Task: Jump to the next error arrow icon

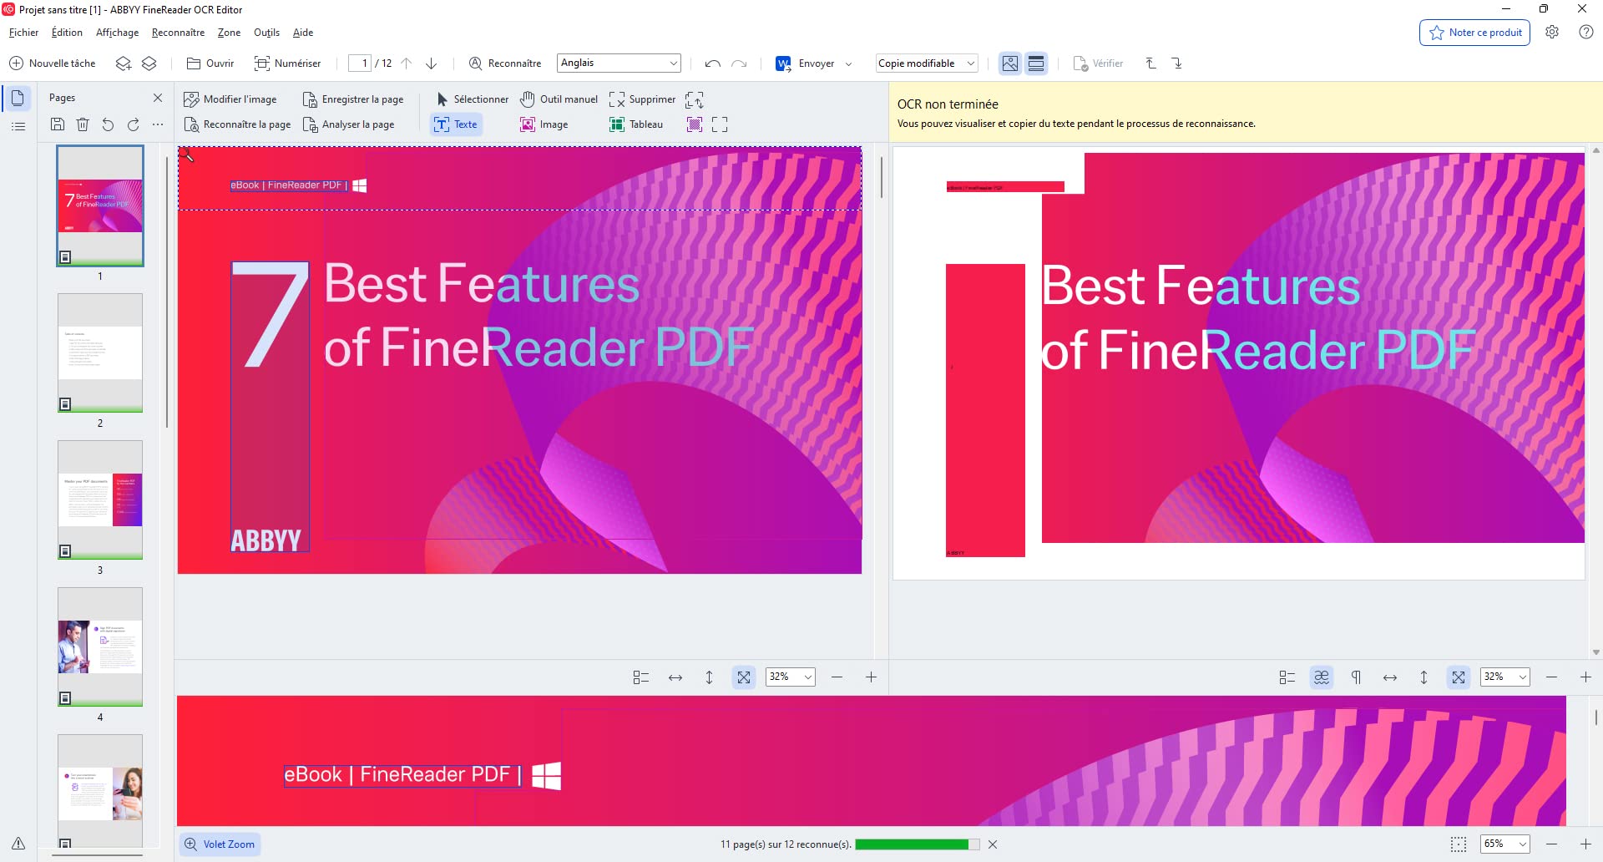Action: 1177,63
